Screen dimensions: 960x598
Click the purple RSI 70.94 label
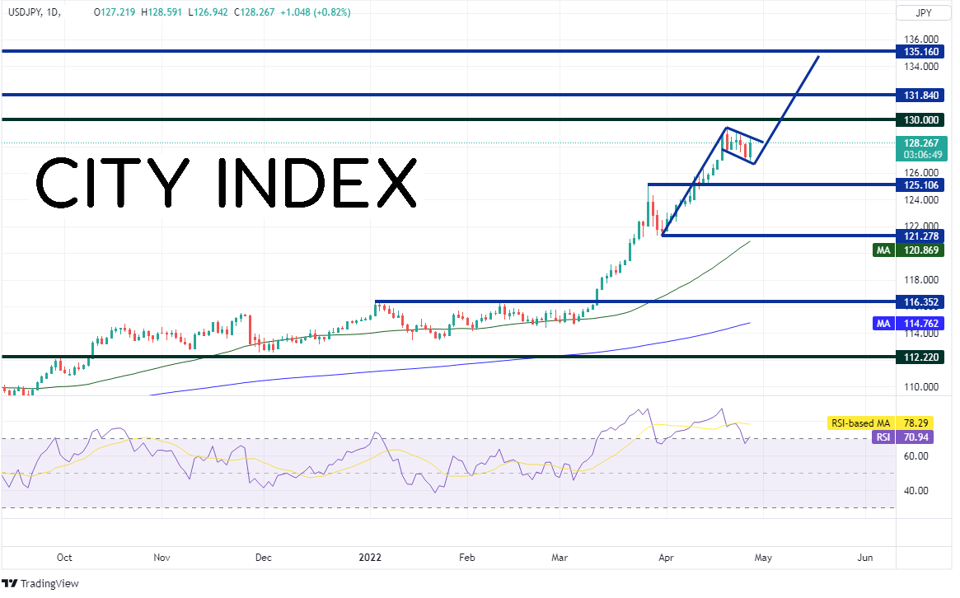(902, 437)
